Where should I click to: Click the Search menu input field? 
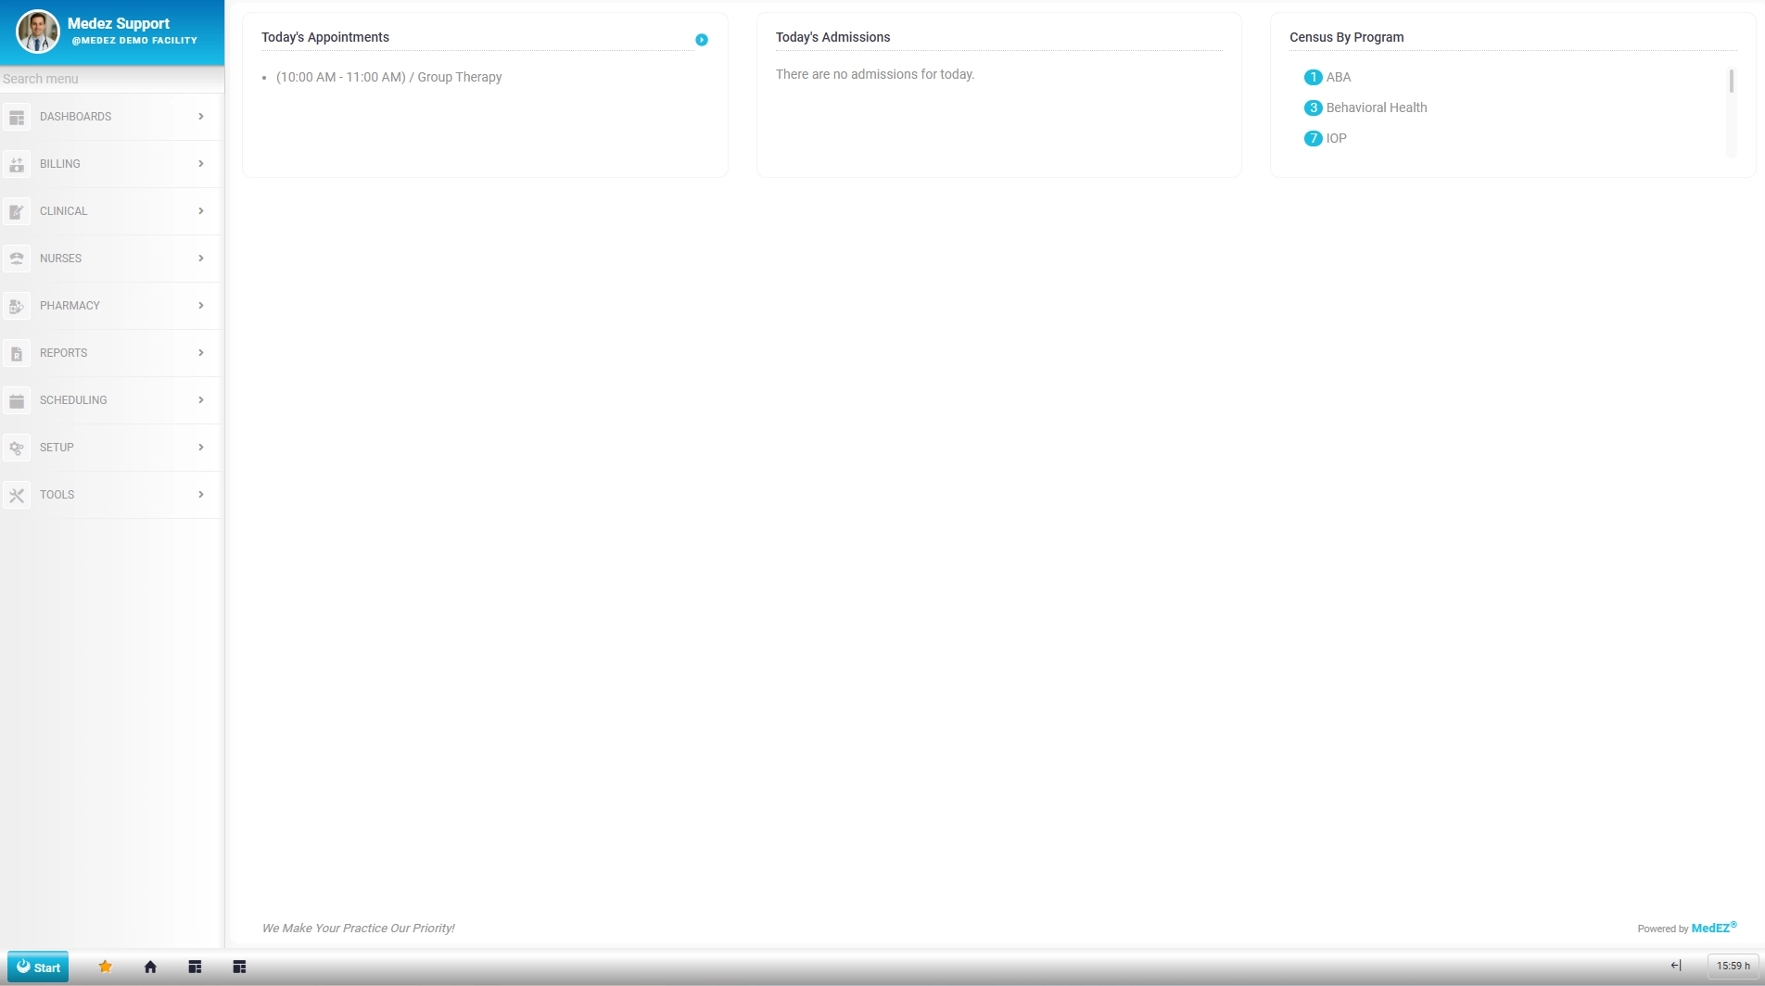pyautogui.click(x=111, y=79)
